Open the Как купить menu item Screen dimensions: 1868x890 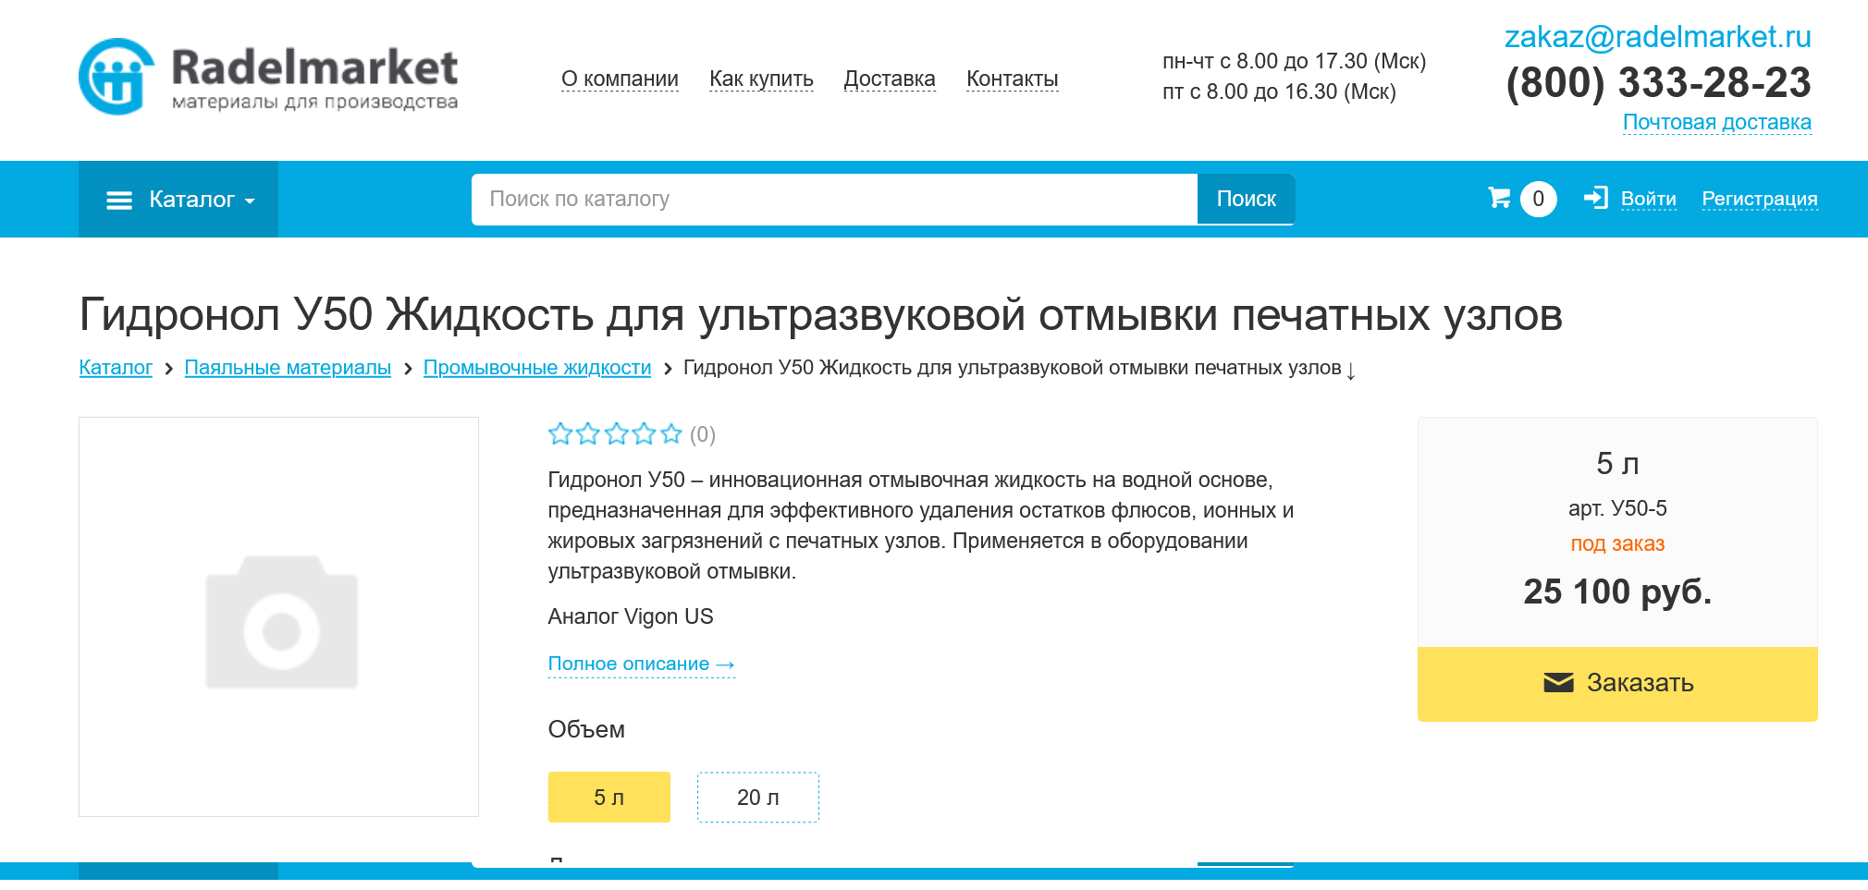[761, 79]
